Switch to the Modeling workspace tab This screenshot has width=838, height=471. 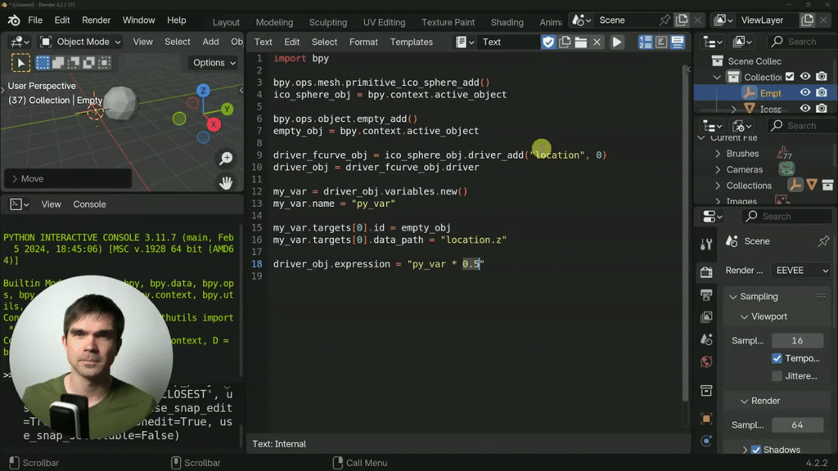274,22
